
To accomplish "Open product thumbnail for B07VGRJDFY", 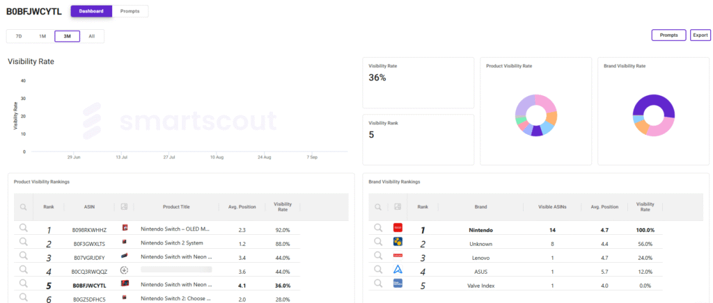I will coord(124,256).
